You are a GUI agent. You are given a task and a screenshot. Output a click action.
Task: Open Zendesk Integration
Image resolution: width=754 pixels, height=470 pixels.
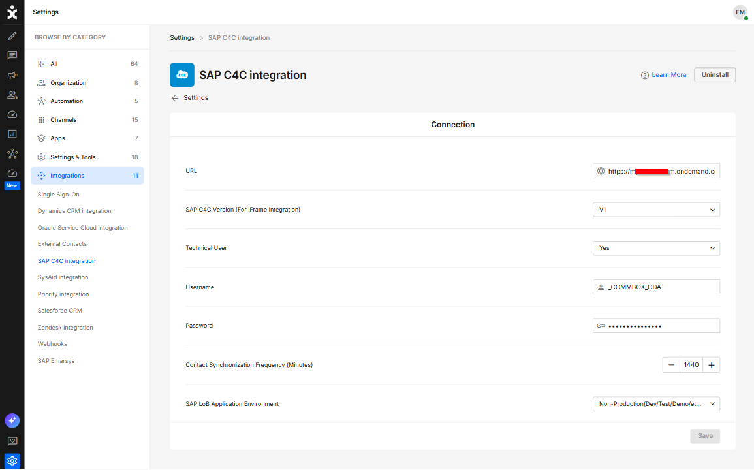tap(65, 328)
